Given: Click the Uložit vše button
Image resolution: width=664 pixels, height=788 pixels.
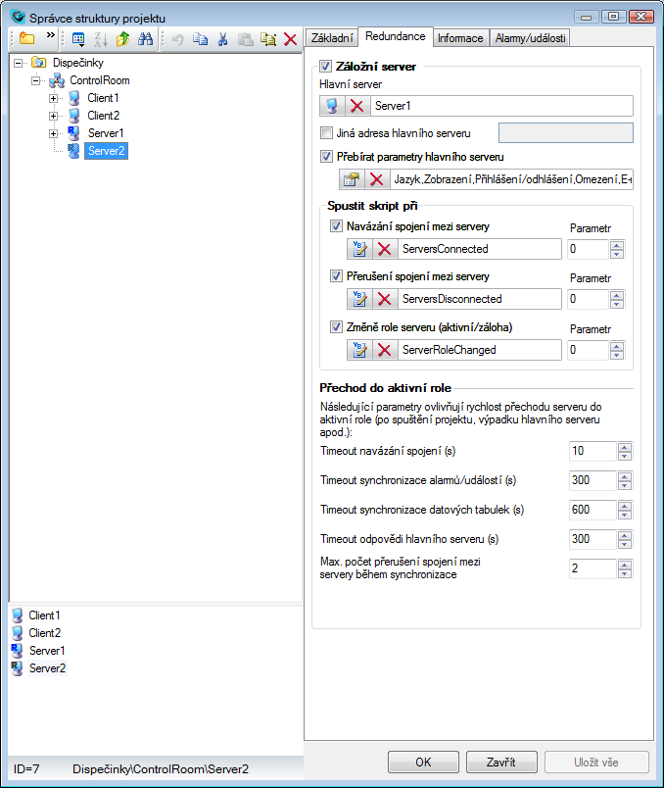Looking at the screenshot, I should click(x=596, y=763).
